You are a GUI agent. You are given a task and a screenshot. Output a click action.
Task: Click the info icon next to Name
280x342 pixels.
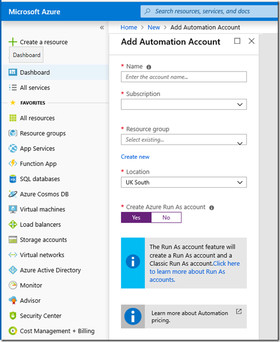click(149, 67)
